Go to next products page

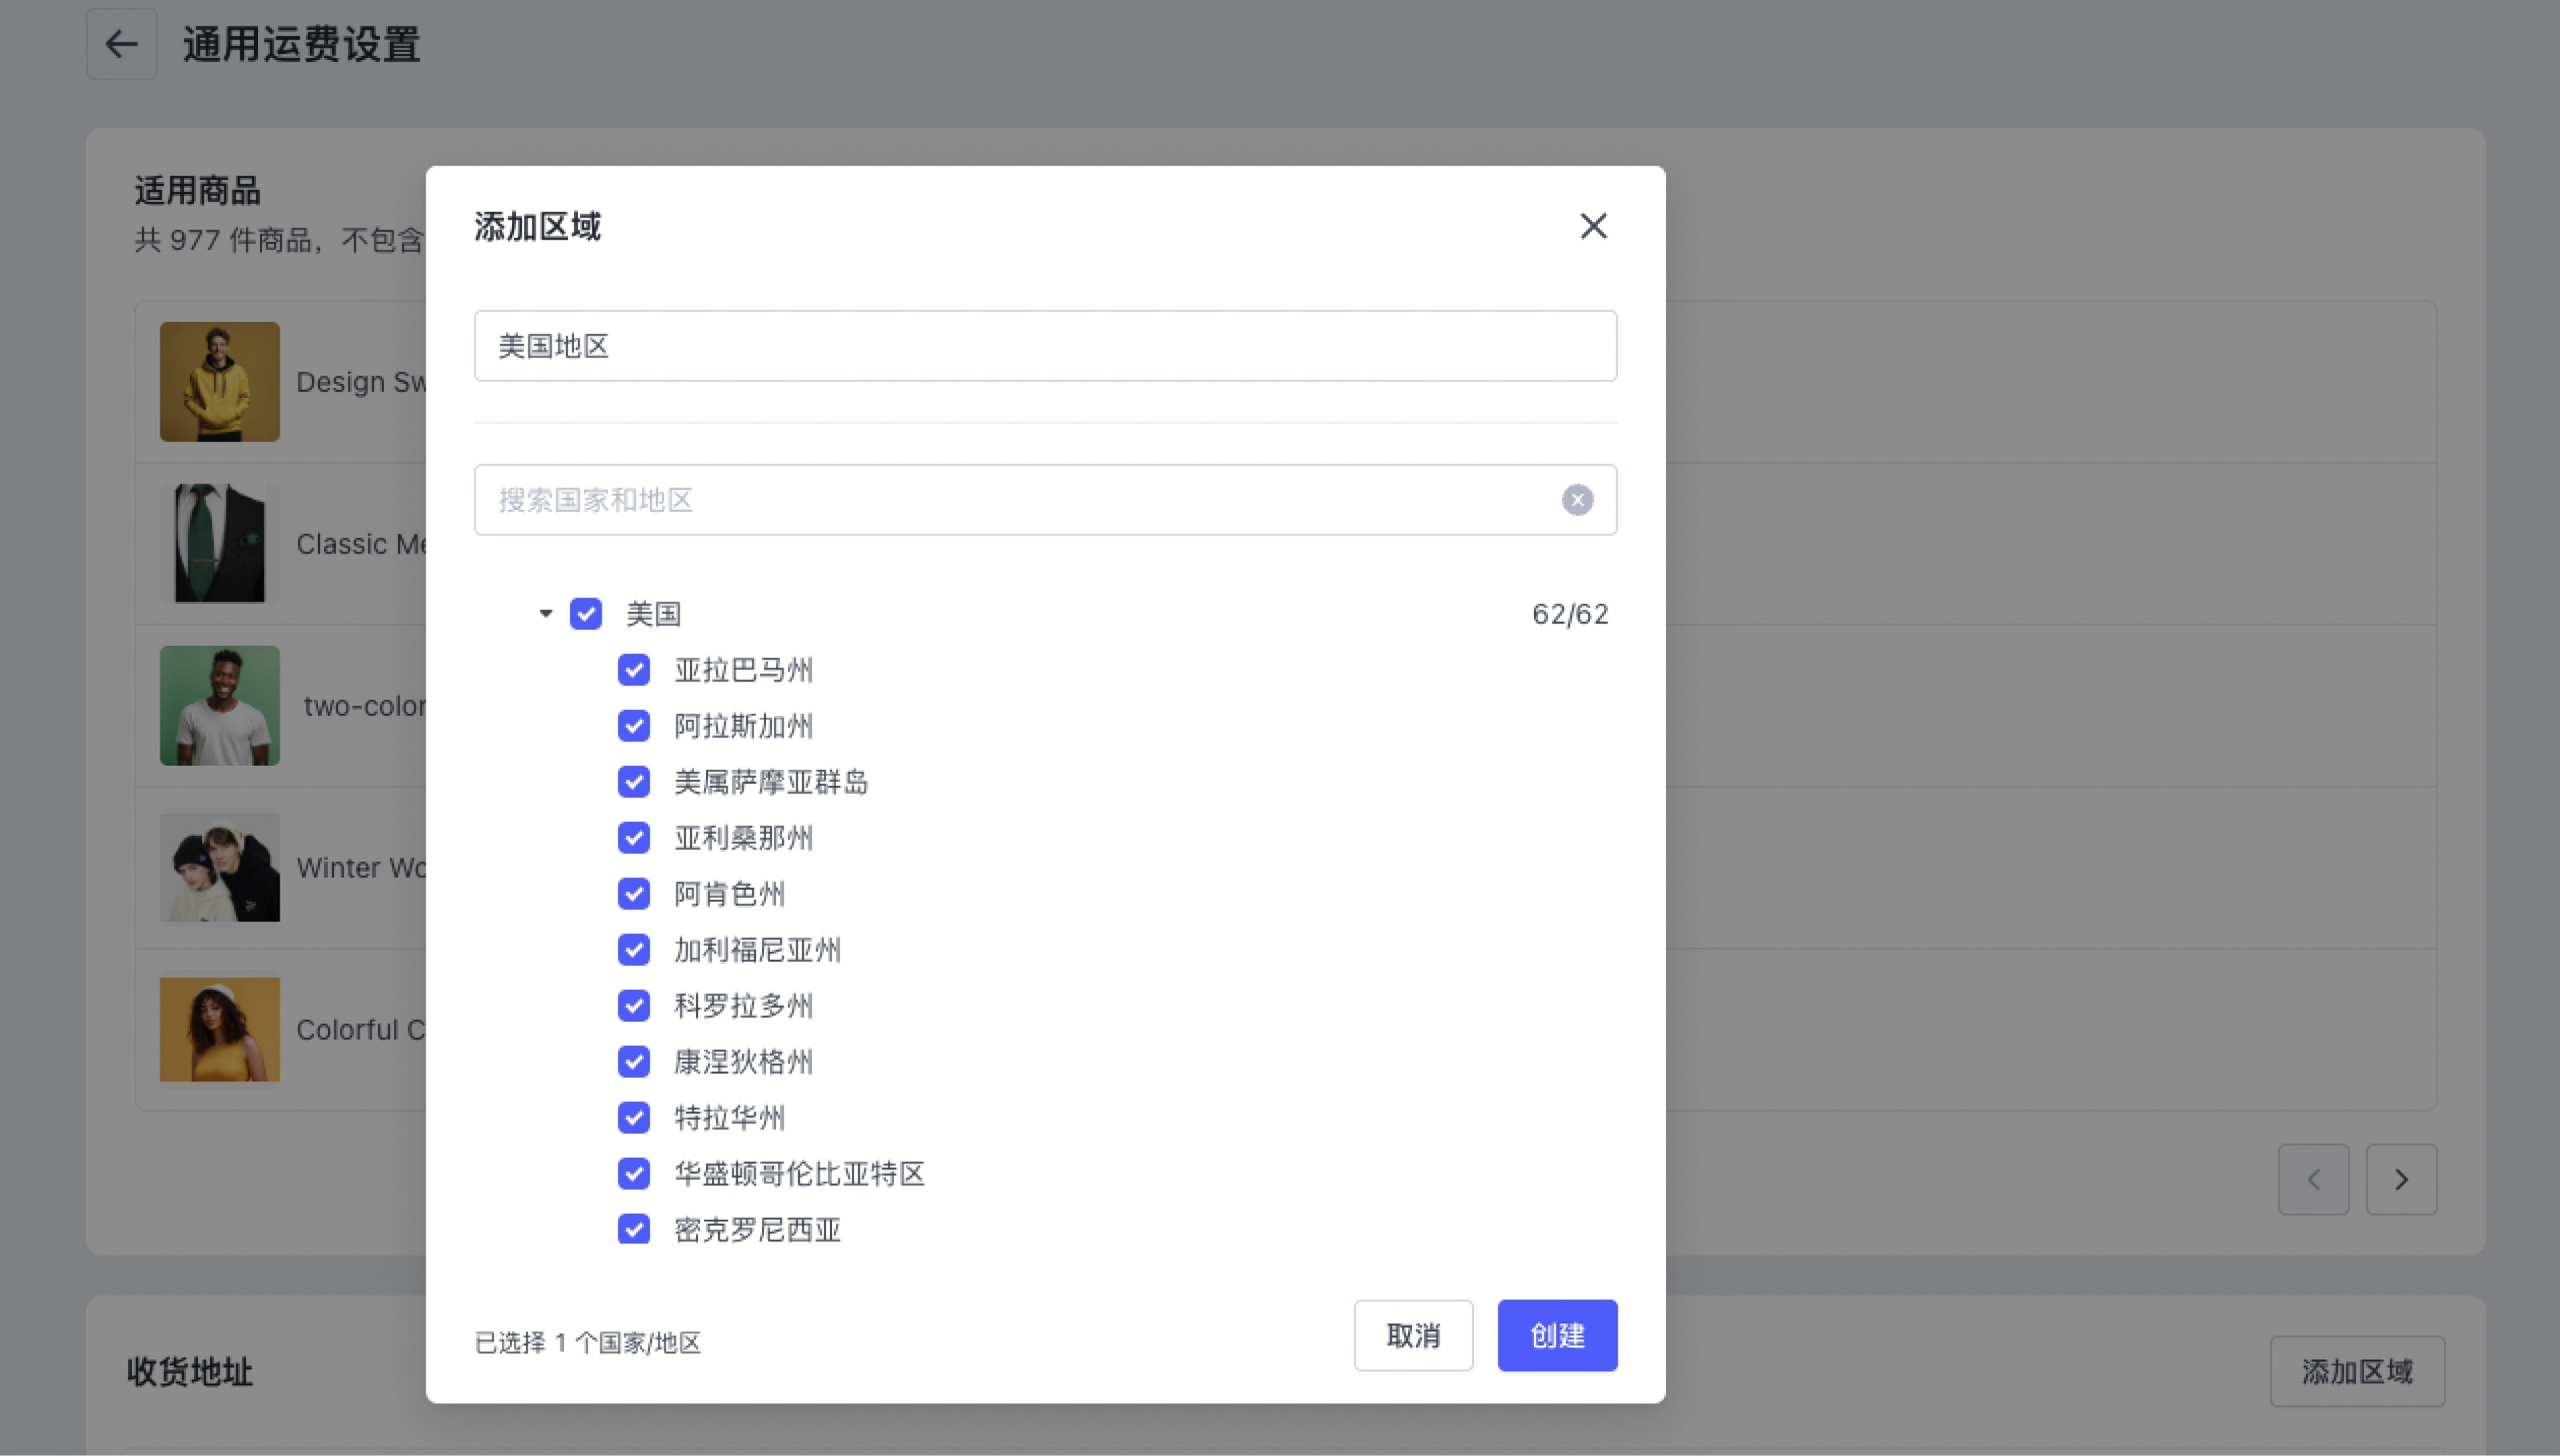pyautogui.click(x=2400, y=1179)
